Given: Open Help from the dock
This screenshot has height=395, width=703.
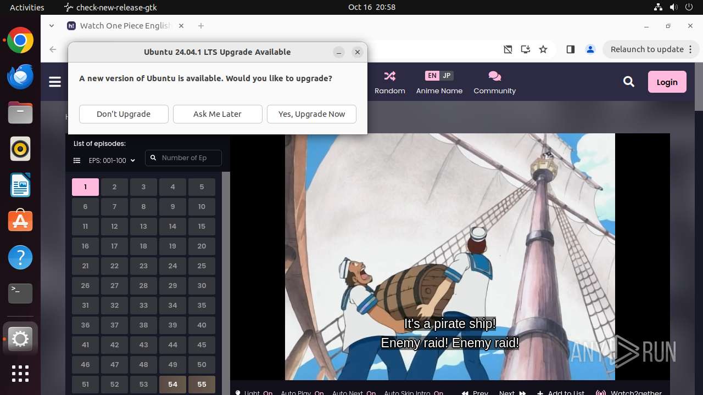Looking at the screenshot, I should (20, 257).
